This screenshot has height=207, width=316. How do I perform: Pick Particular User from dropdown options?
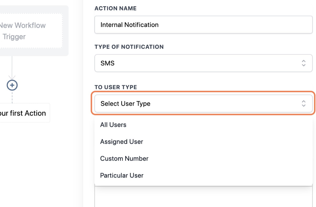coord(122,175)
